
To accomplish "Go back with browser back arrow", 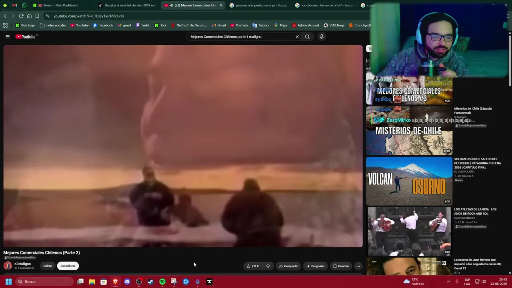I will coord(5,16).
